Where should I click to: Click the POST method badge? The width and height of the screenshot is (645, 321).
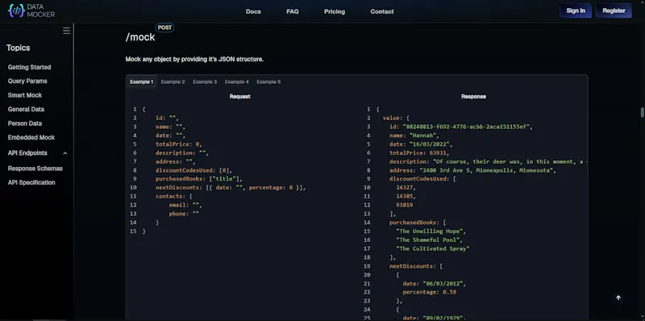(x=164, y=27)
